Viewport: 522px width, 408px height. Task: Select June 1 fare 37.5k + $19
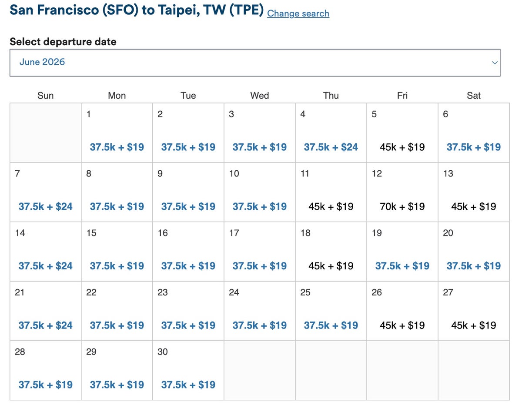click(117, 147)
